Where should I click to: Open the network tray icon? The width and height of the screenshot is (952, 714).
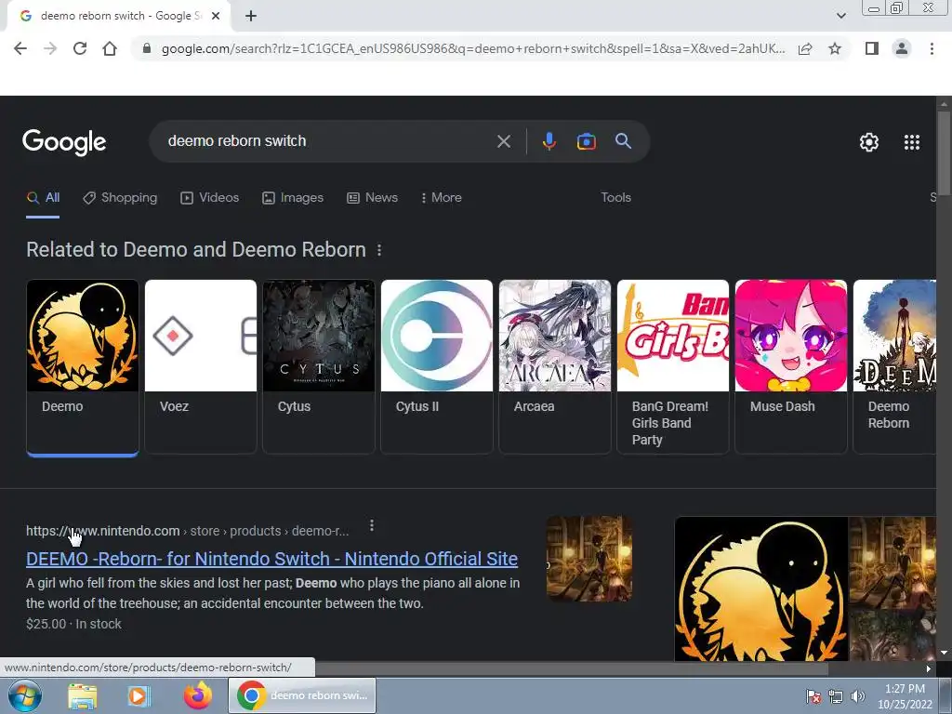(x=836, y=696)
